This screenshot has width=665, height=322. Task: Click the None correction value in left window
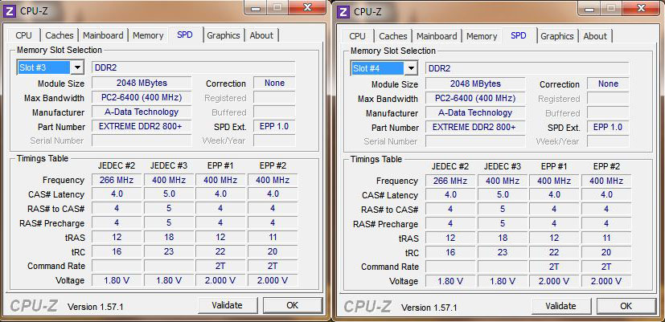[274, 83]
